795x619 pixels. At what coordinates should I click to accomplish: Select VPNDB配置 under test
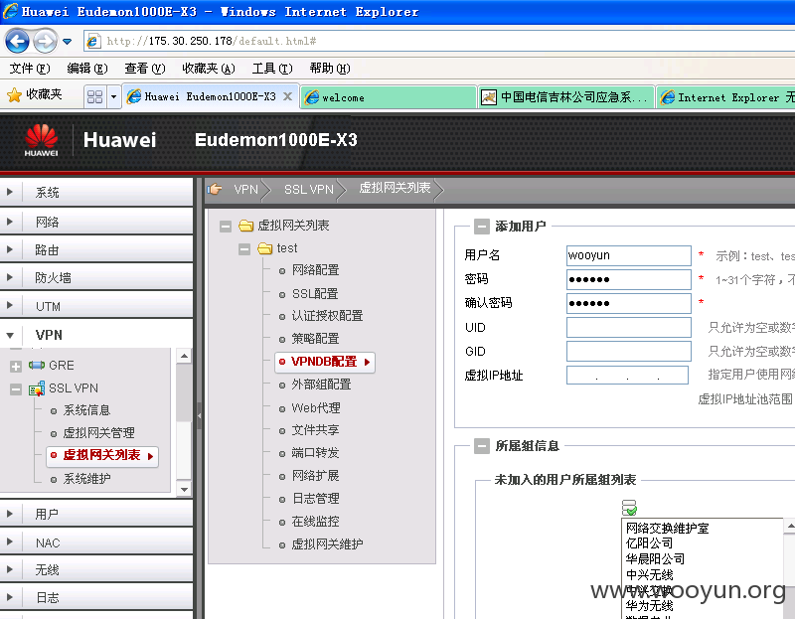point(325,362)
